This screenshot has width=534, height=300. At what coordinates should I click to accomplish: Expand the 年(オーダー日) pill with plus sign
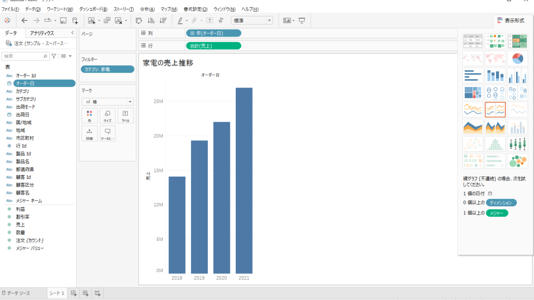(192, 33)
